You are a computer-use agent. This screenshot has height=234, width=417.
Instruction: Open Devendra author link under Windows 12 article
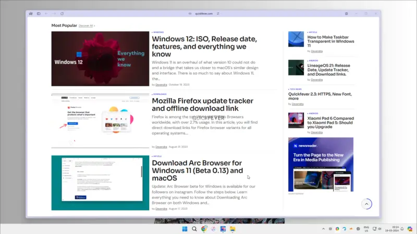point(161,85)
